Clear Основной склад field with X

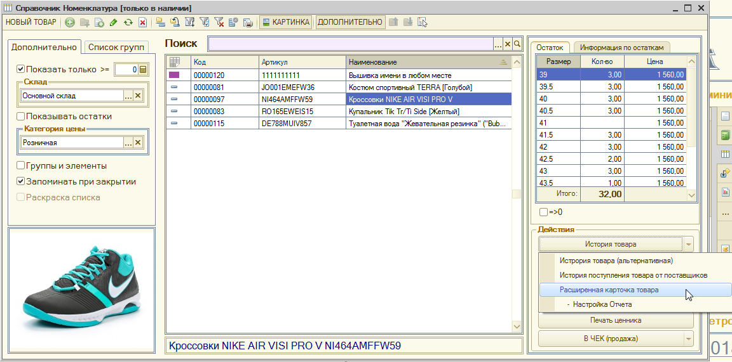(138, 96)
